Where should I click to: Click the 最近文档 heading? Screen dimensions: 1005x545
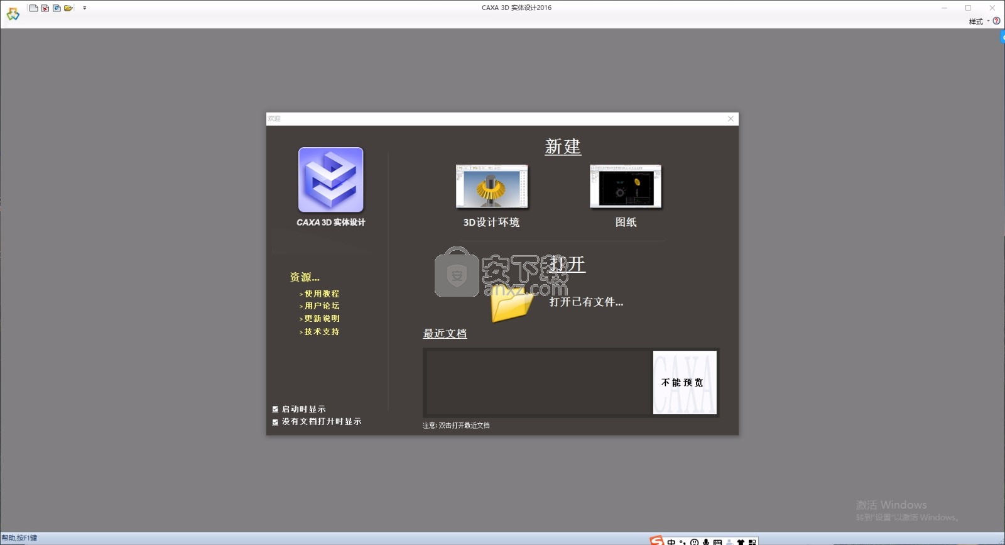click(445, 334)
